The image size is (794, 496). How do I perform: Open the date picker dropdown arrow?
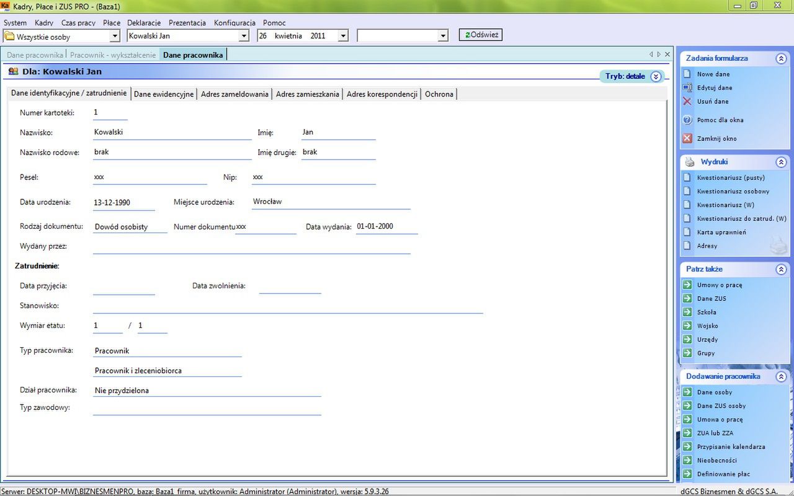point(343,36)
